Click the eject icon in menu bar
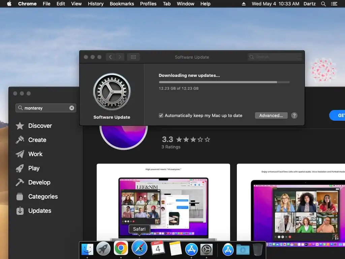This screenshot has width=345, height=259. tap(244, 4)
